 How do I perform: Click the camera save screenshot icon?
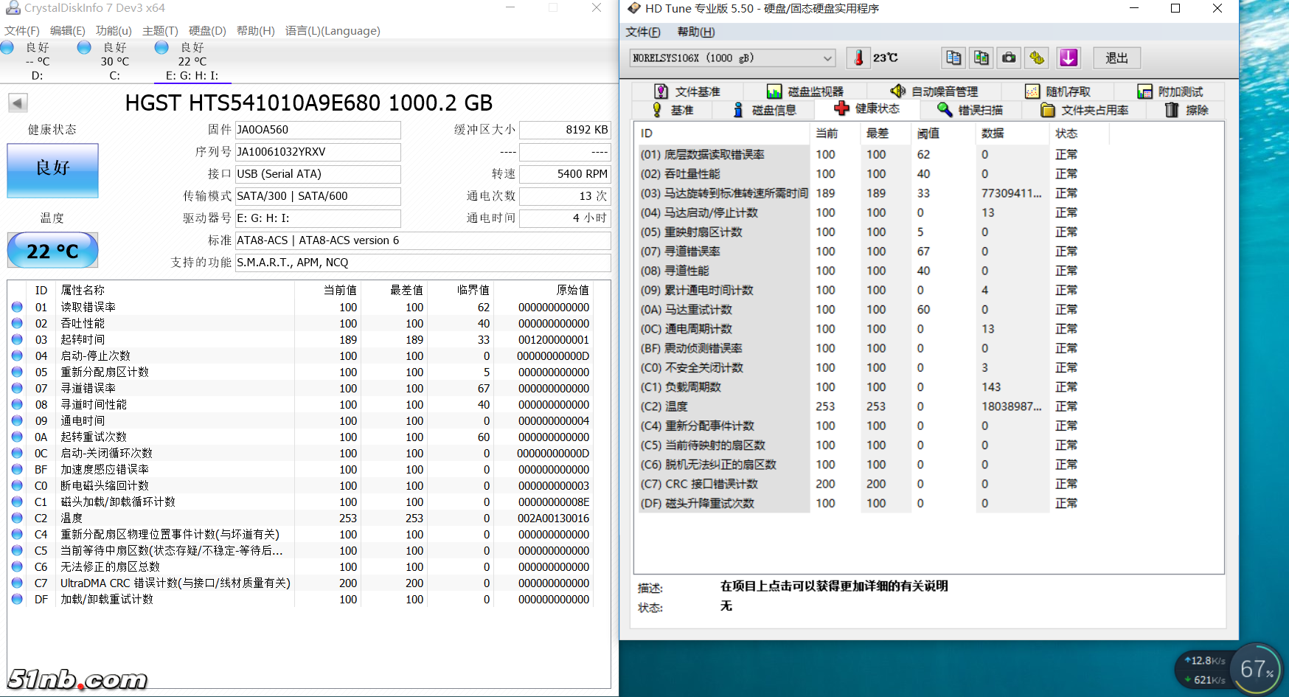click(1009, 58)
